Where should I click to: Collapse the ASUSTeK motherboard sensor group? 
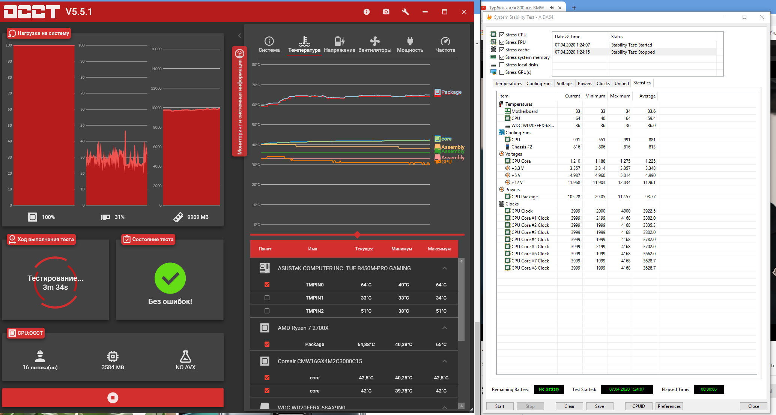coord(444,268)
